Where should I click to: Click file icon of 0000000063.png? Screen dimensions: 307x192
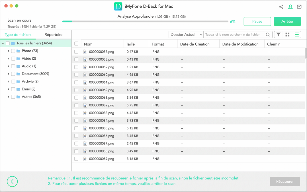pos(85,98)
